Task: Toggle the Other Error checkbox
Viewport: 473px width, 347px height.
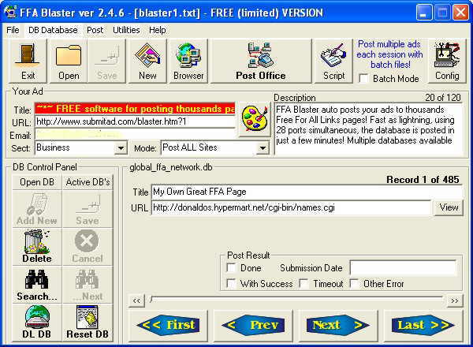Action: [x=355, y=283]
